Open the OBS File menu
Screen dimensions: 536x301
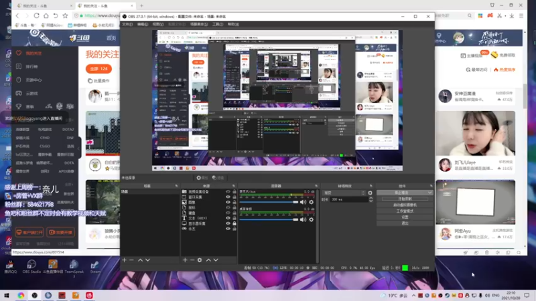click(x=127, y=24)
